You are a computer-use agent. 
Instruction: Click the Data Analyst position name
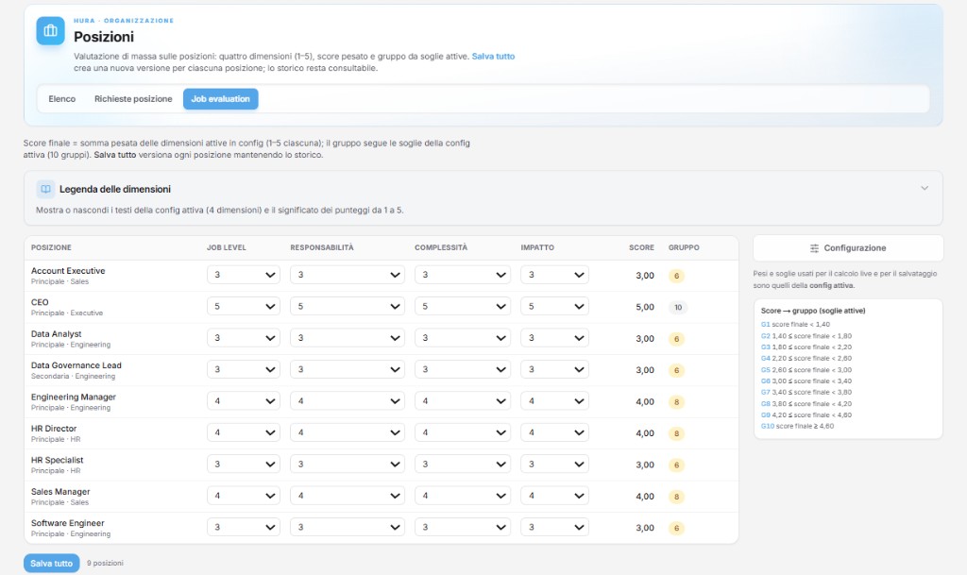click(x=56, y=333)
